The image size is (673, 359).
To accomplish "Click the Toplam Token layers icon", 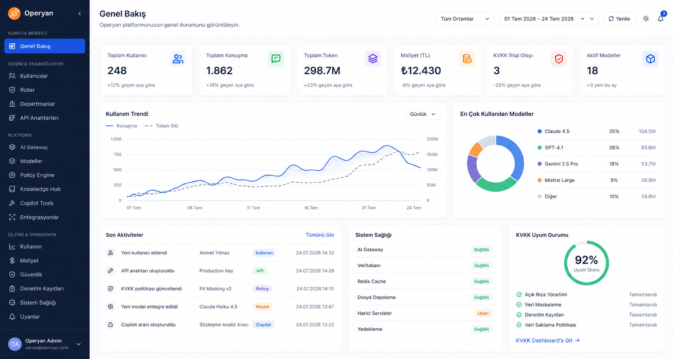I will pos(373,59).
